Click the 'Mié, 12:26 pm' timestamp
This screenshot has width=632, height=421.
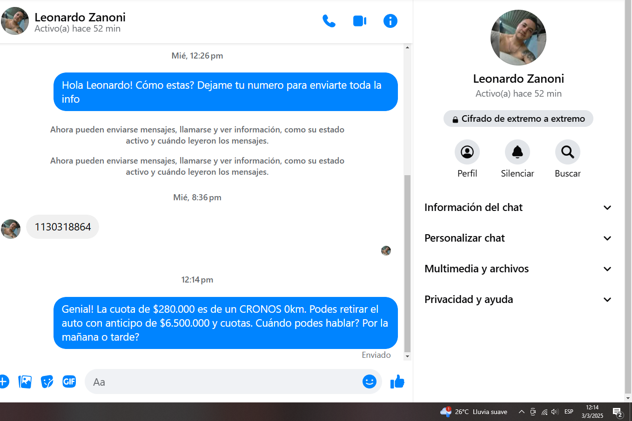pos(197,56)
